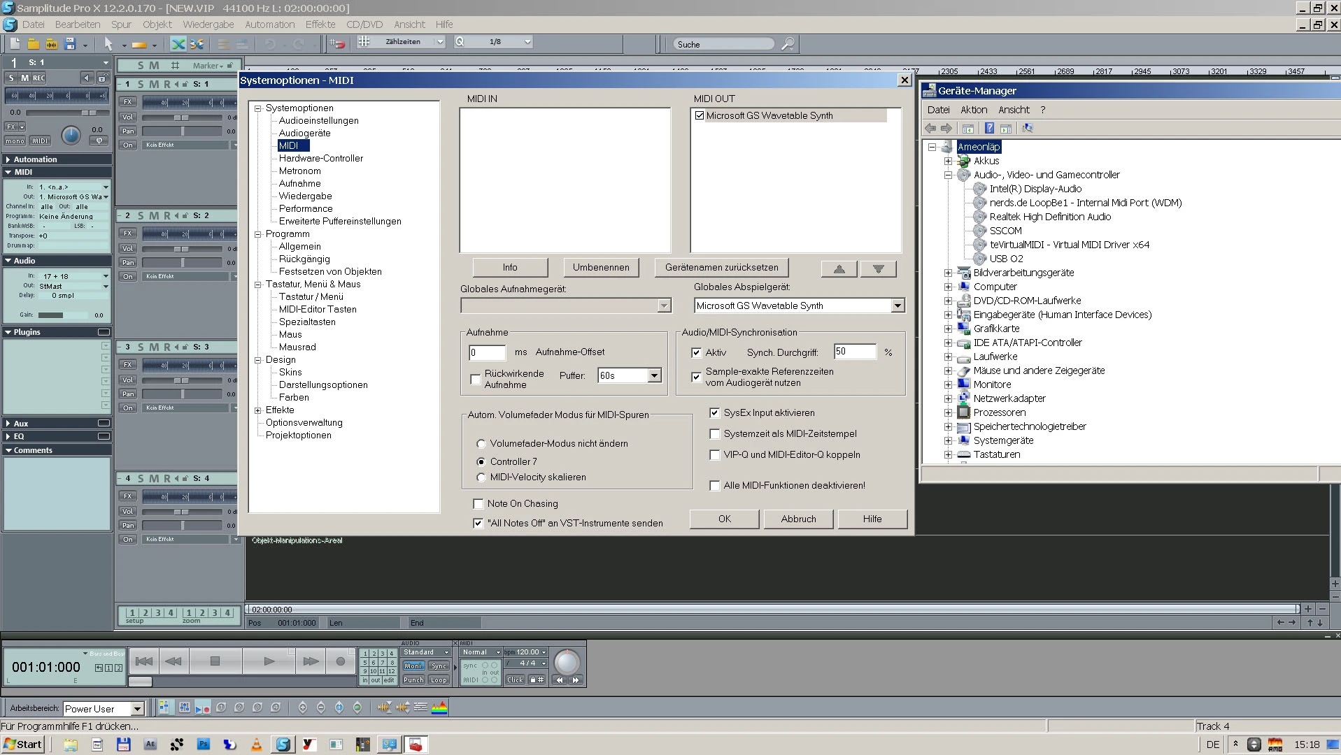Fast forward with the transport button
1341x755 pixels.
click(311, 661)
